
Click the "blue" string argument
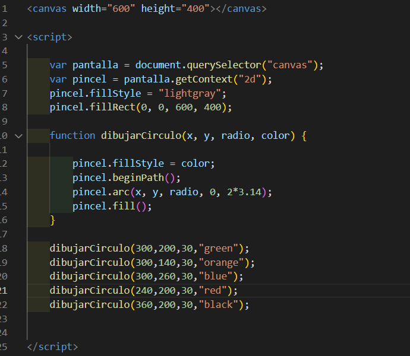(216, 276)
